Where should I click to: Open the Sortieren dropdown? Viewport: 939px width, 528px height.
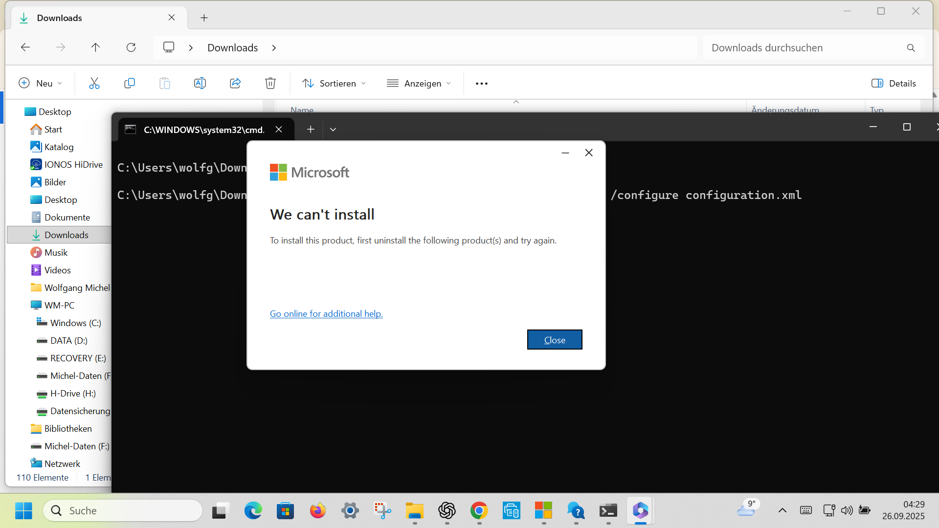click(x=334, y=83)
